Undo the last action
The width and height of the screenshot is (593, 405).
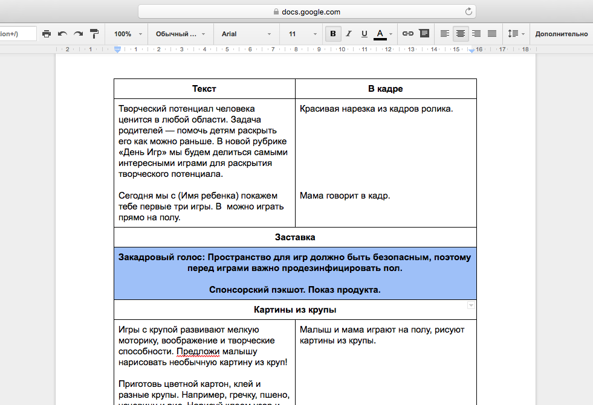click(62, 34)
